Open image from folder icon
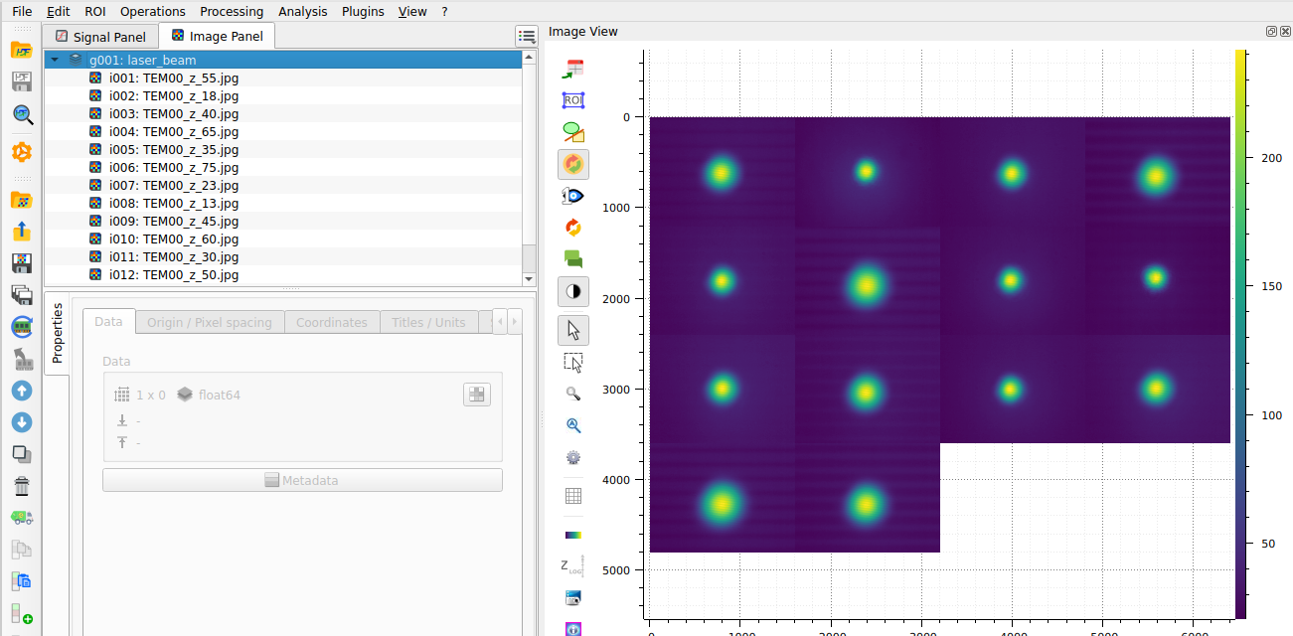Screen dimensions: 1293x636 click(x=22, y=200)
